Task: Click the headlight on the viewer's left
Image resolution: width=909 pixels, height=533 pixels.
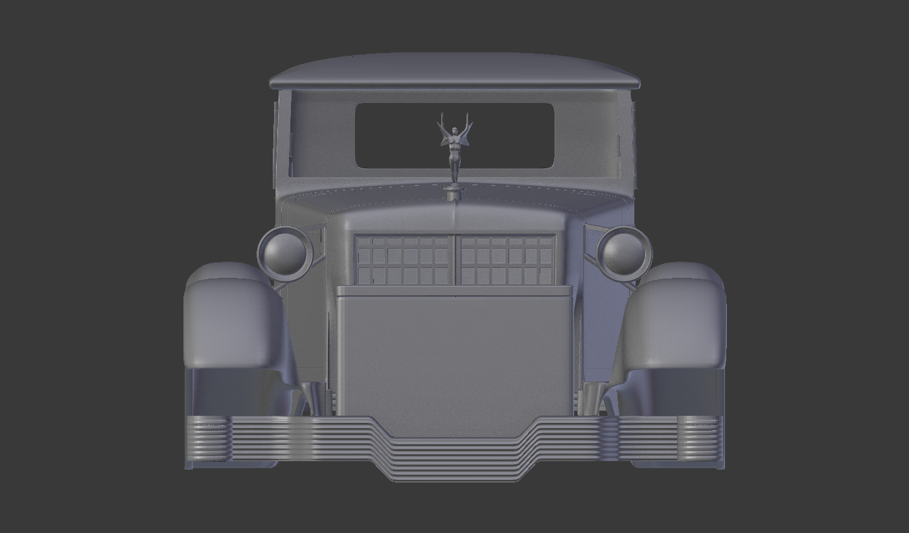Action: tap(285, 253)
